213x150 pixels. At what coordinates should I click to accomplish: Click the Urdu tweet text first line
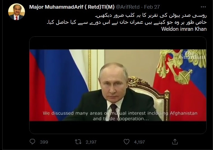(151, 15)
